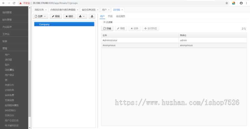
Task: Select the admin login cell
Action: (213, 40)
